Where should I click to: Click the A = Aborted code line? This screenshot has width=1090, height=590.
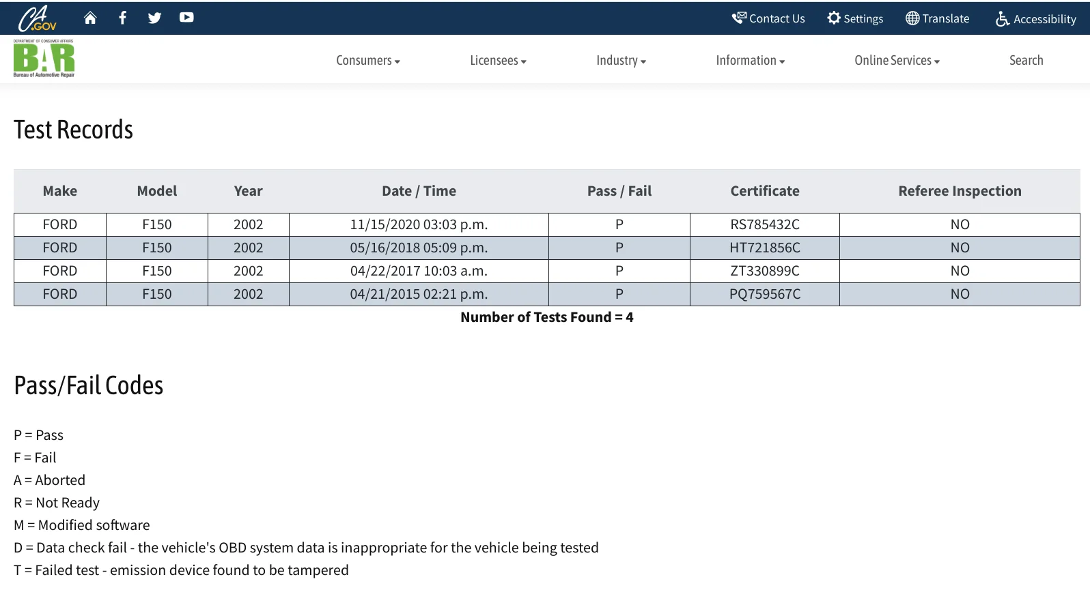tap(49, 480)
